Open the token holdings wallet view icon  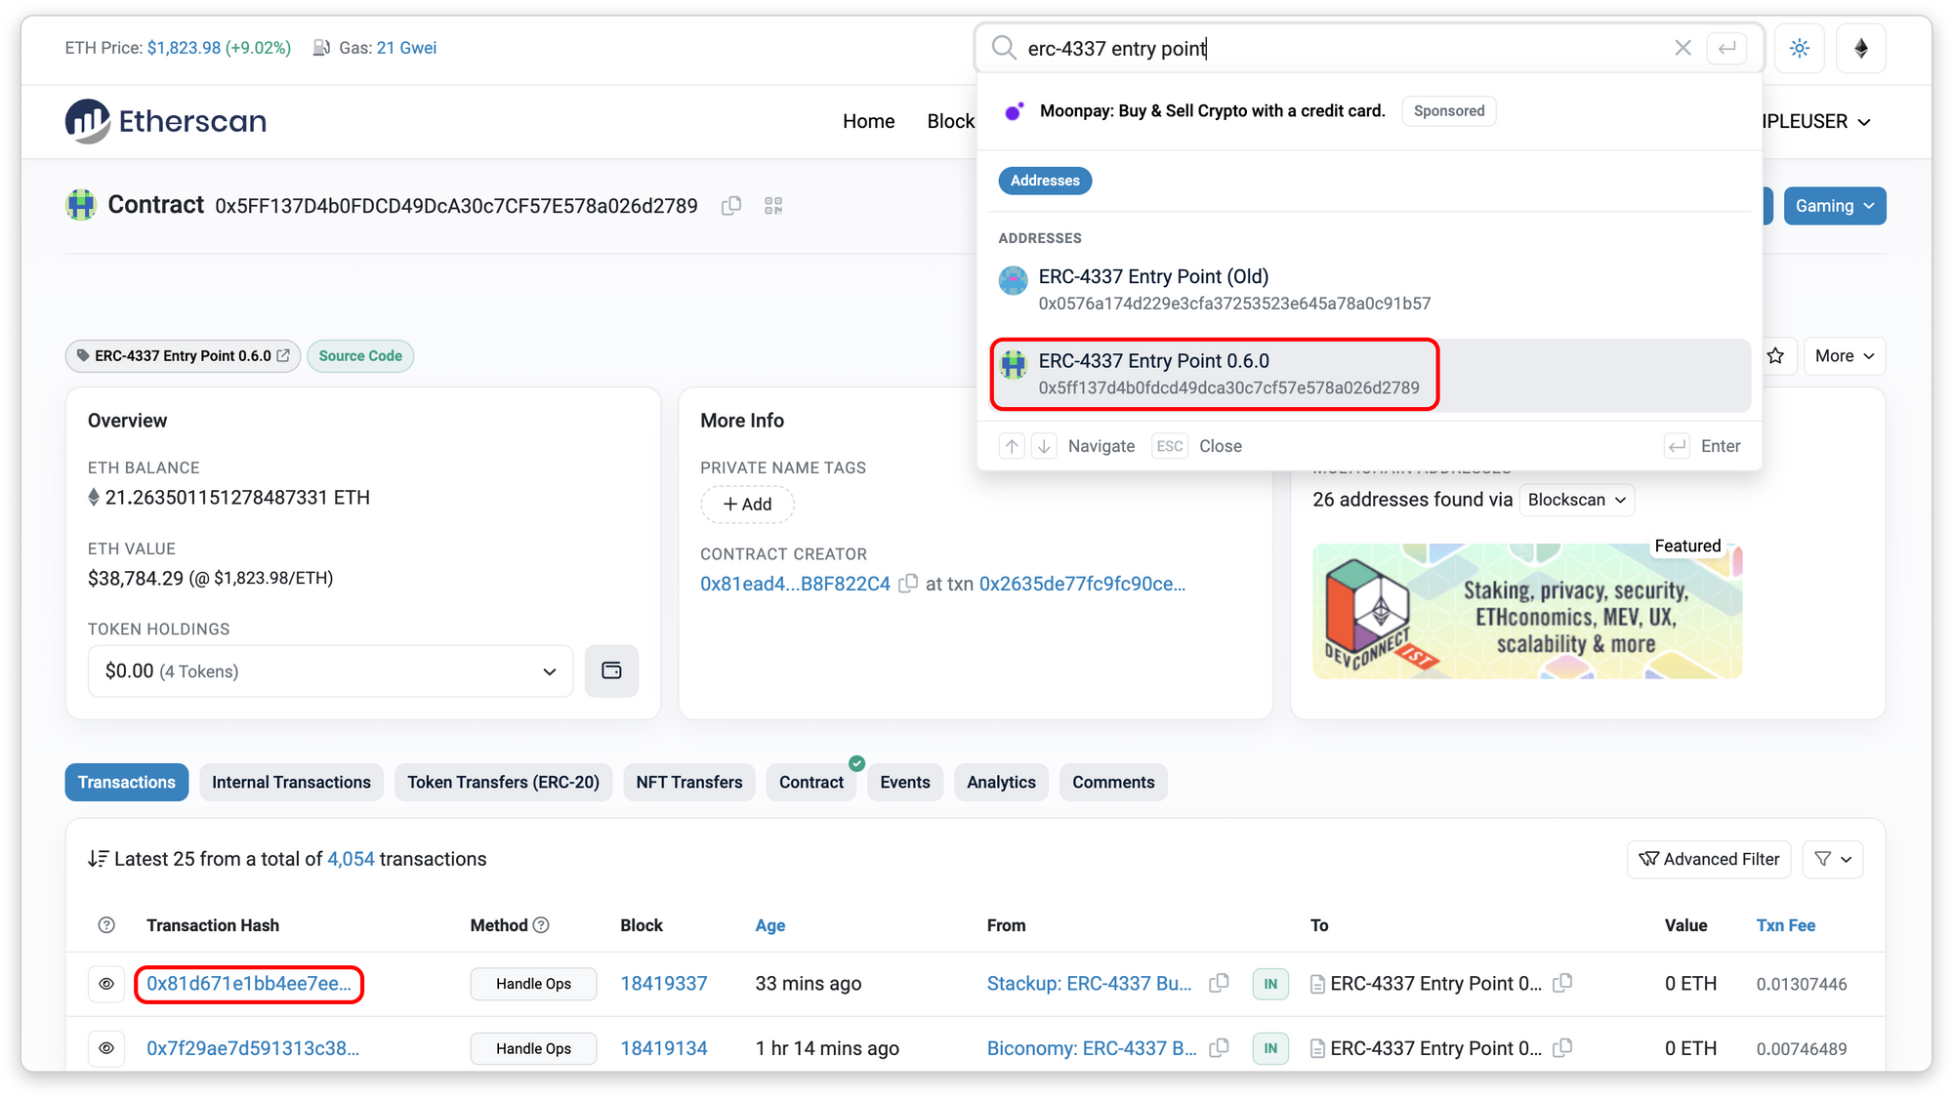click(611, 671)
